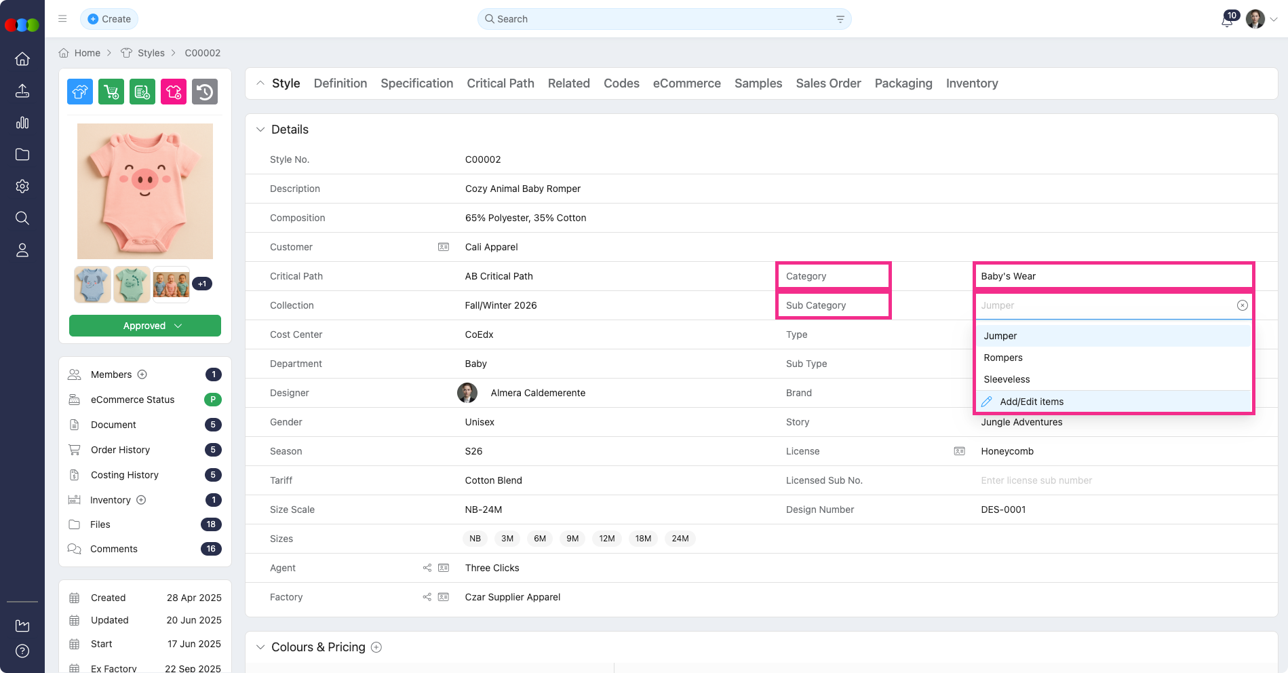Click the green shopping cart icon button
1288x673 pixels.
click(x=111, y=92)
